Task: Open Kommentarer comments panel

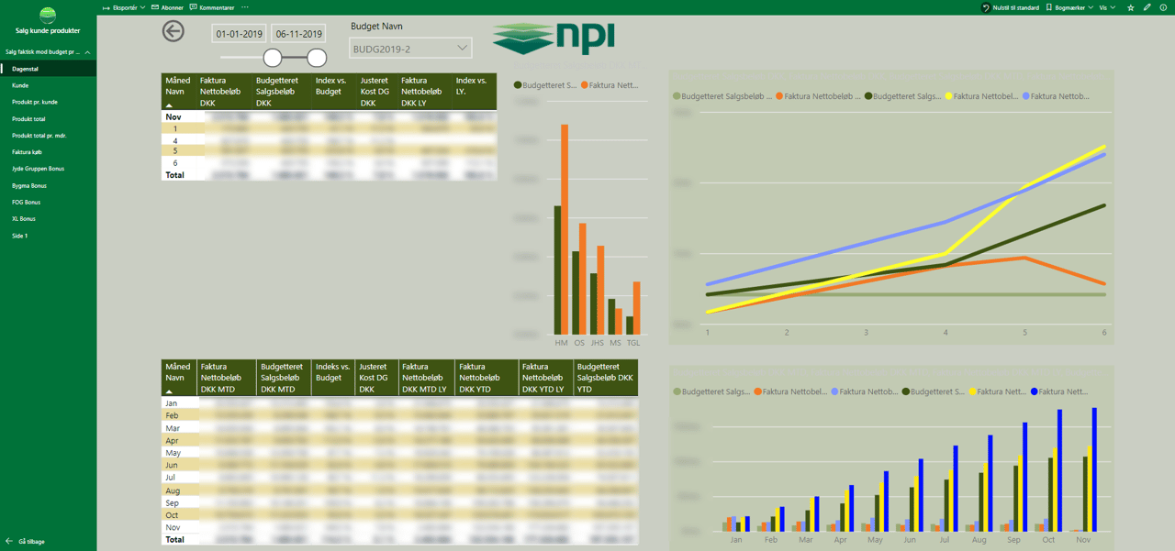Action: pyautogui.click(x=211, y=7)
